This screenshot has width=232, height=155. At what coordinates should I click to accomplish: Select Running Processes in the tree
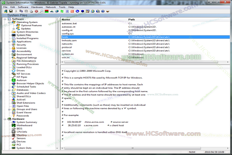click(27, 64)
